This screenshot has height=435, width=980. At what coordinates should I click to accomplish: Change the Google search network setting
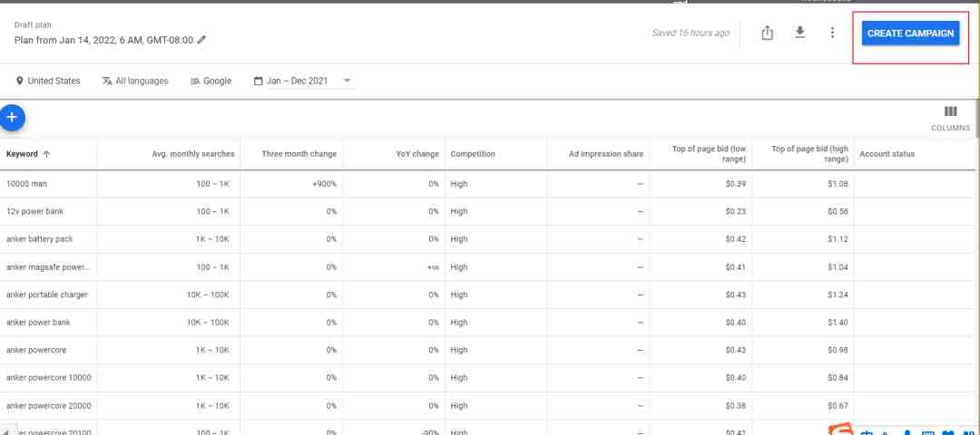(x=211, y=82)
